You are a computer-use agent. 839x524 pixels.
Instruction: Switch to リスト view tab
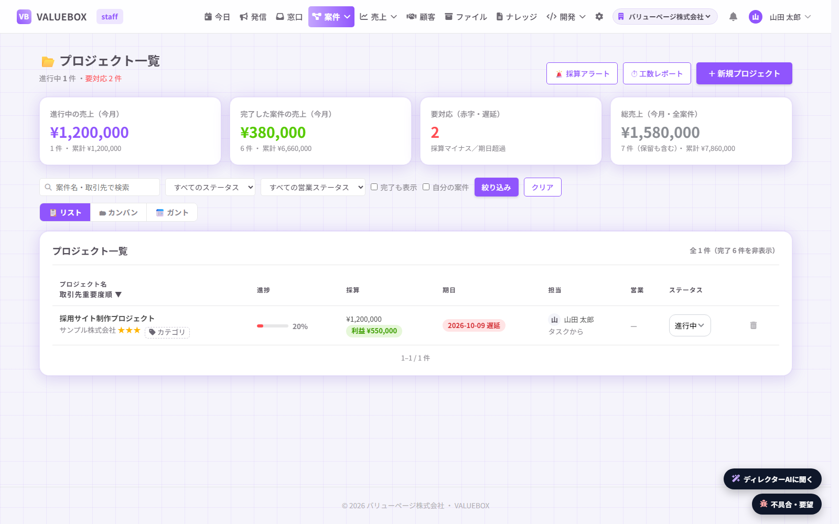click(x=65, y=212)
